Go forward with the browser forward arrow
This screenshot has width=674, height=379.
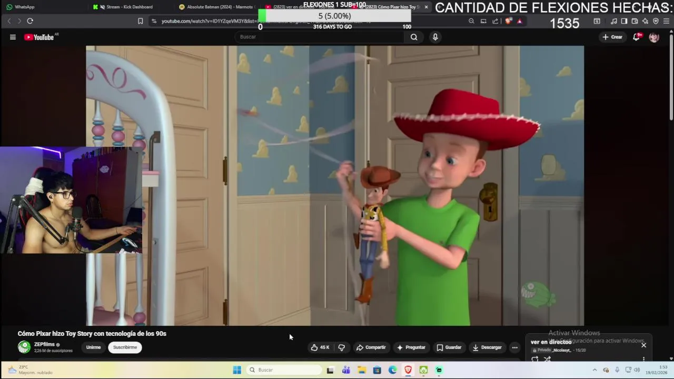(19, 21)
